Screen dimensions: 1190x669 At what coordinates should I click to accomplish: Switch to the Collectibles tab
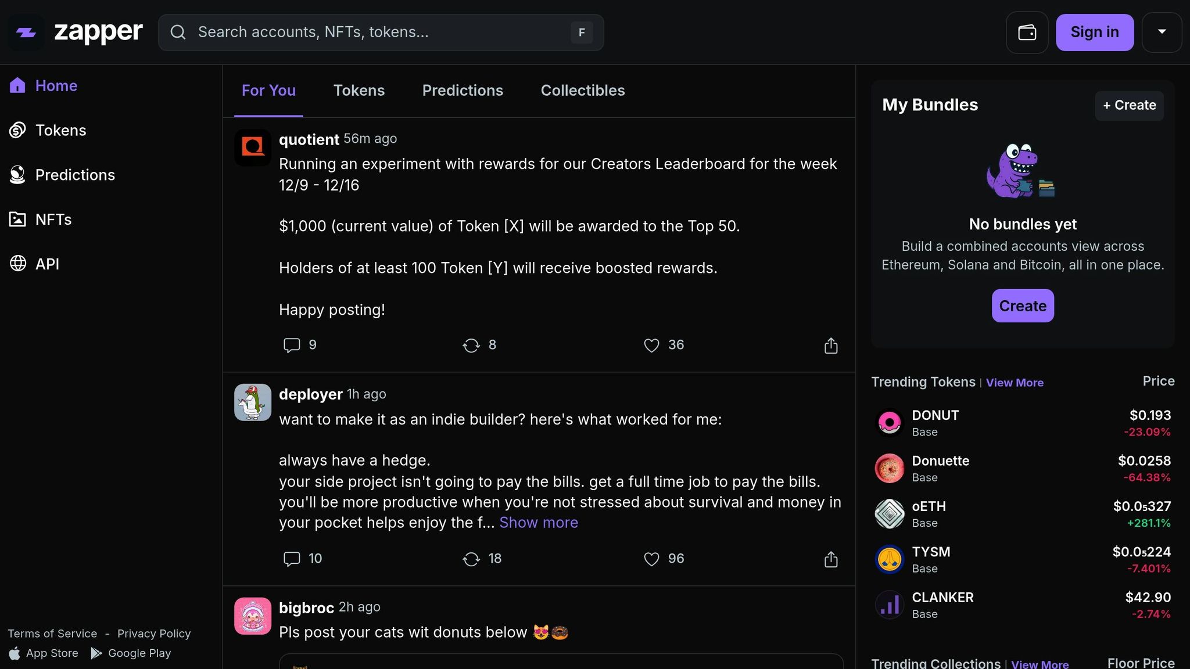tap(582, 91)
